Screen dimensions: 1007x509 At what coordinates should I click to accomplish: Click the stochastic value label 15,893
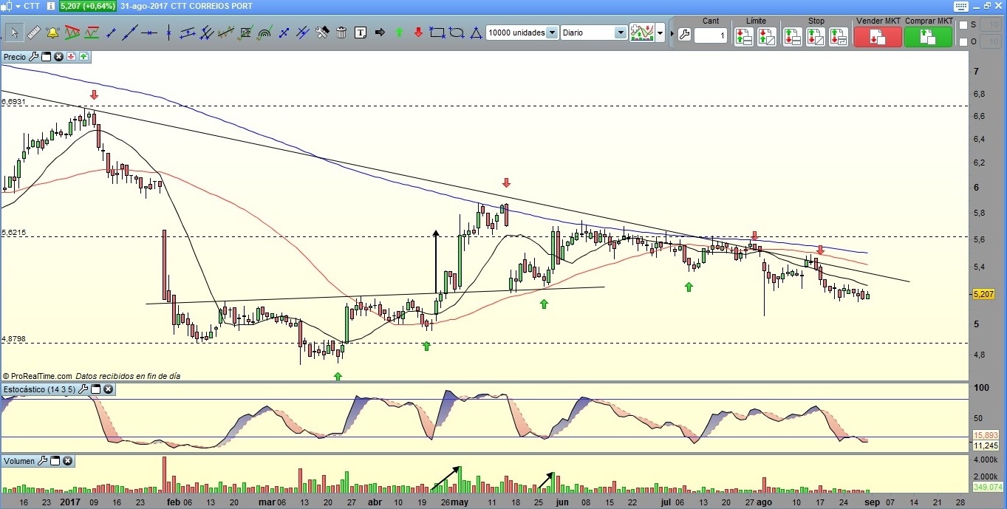pos(986,435)
